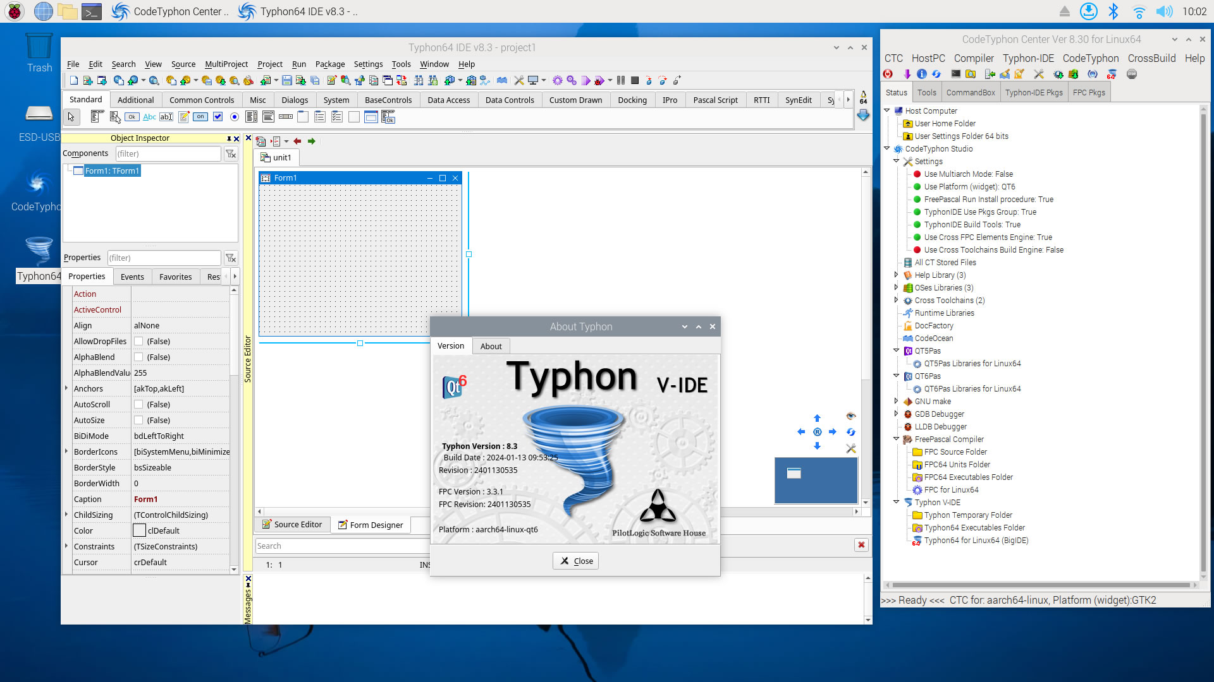Screen dimensions: 1214x682
Task: Expand the Cross Toolchains (2) node
Action: (896, 300)
